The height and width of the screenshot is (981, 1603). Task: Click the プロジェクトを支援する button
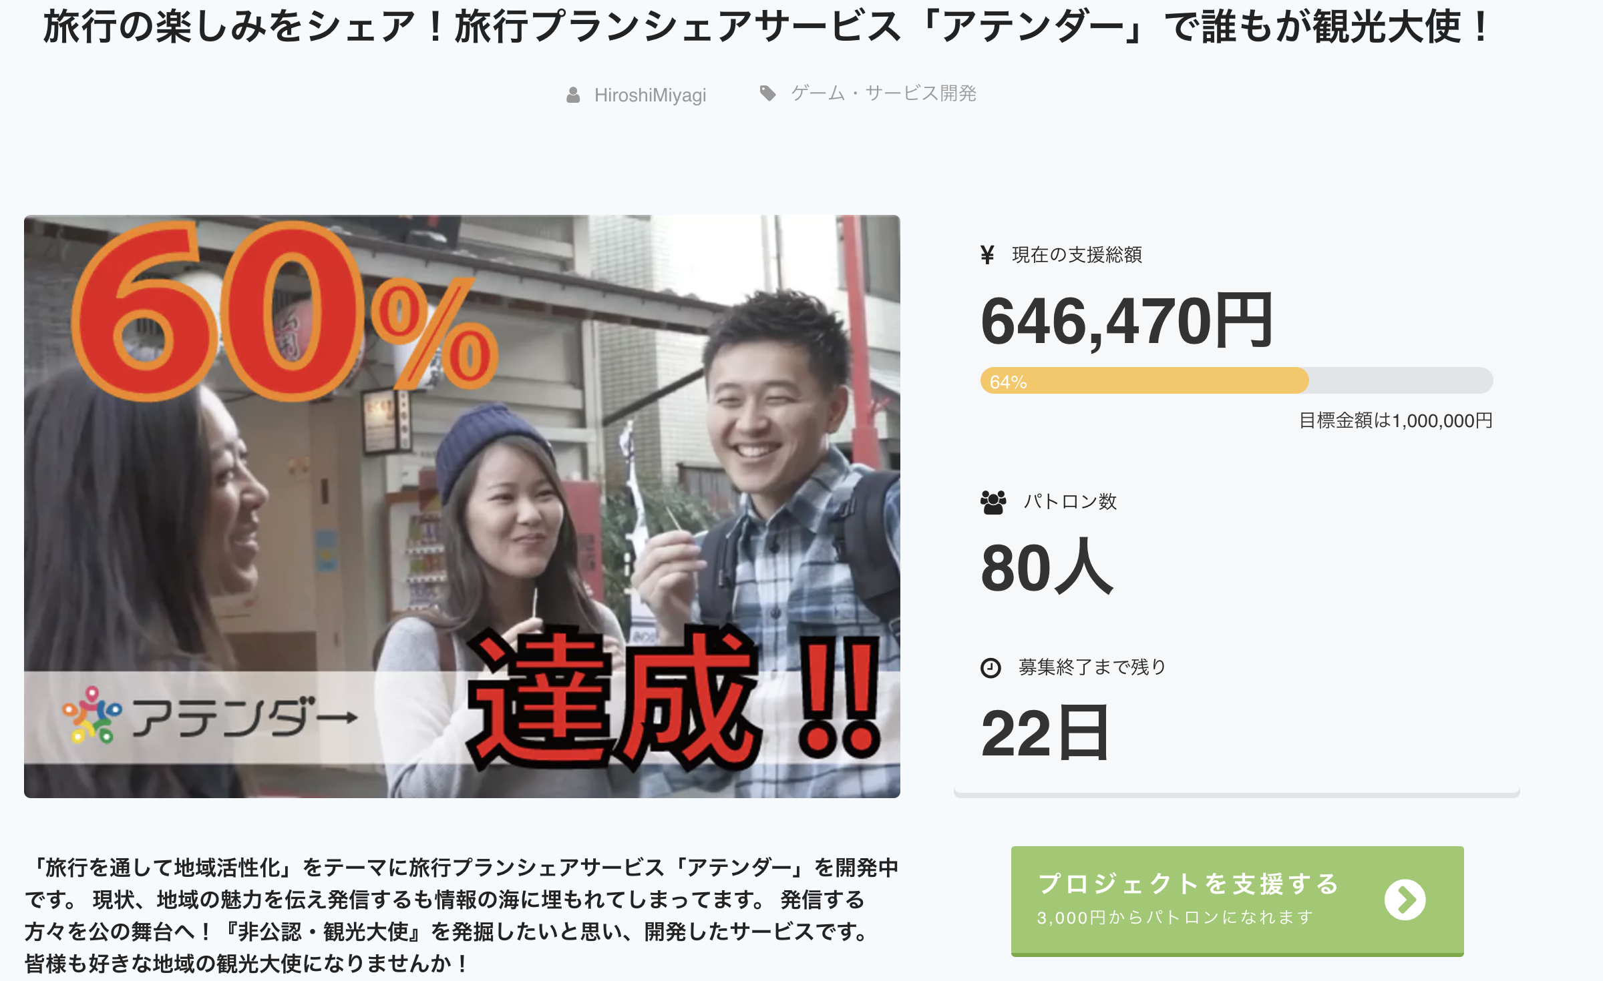[1237, 901]
